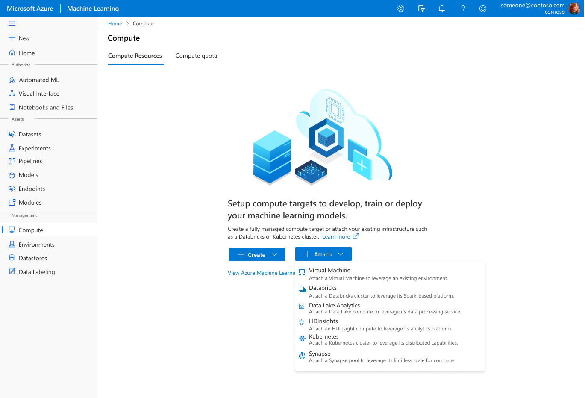Open Environments in the sidebar

[37, 245]
